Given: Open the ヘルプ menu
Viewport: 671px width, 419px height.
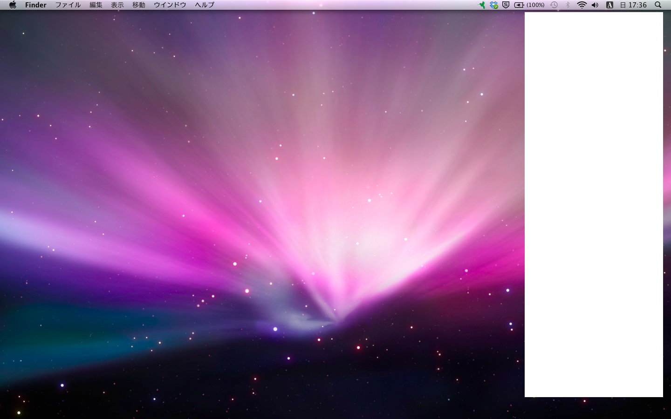Looking at the screenshot, I should coord(205,5).
